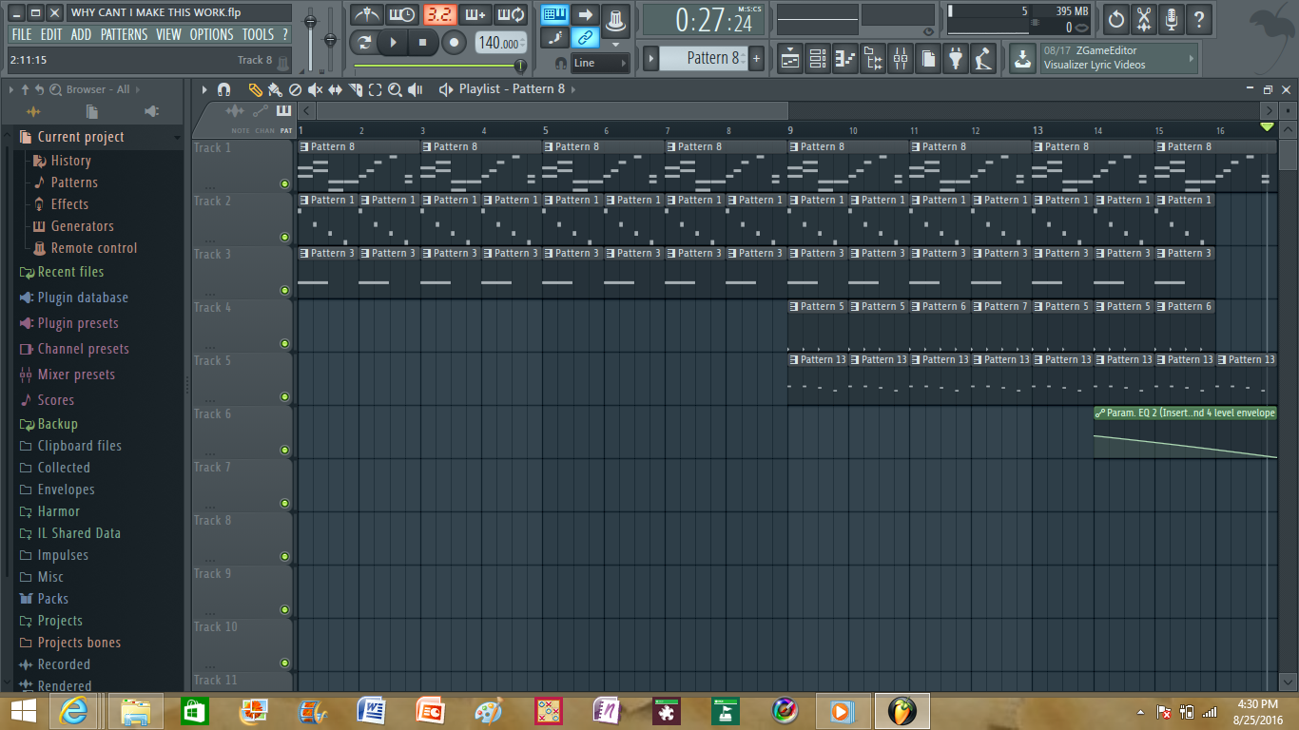Open Internet Explorer from the taskbar
The height and width of the screenshot is (730, 1299).
click(75, 710)
